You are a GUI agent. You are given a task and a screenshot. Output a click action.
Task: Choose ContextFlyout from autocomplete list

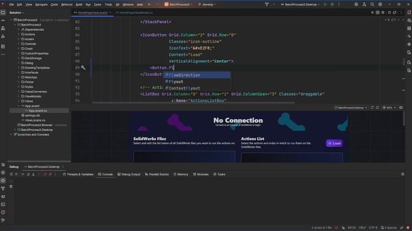(x=197, y=89)
